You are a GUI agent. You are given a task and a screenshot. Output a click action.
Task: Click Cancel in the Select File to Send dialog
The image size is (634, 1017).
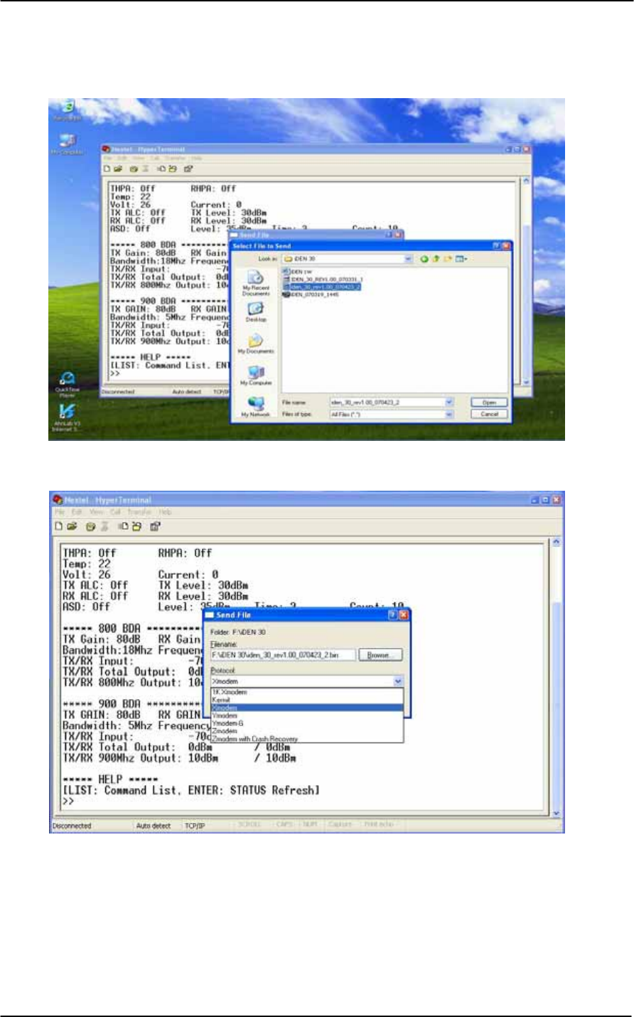[x=489, y=414]
